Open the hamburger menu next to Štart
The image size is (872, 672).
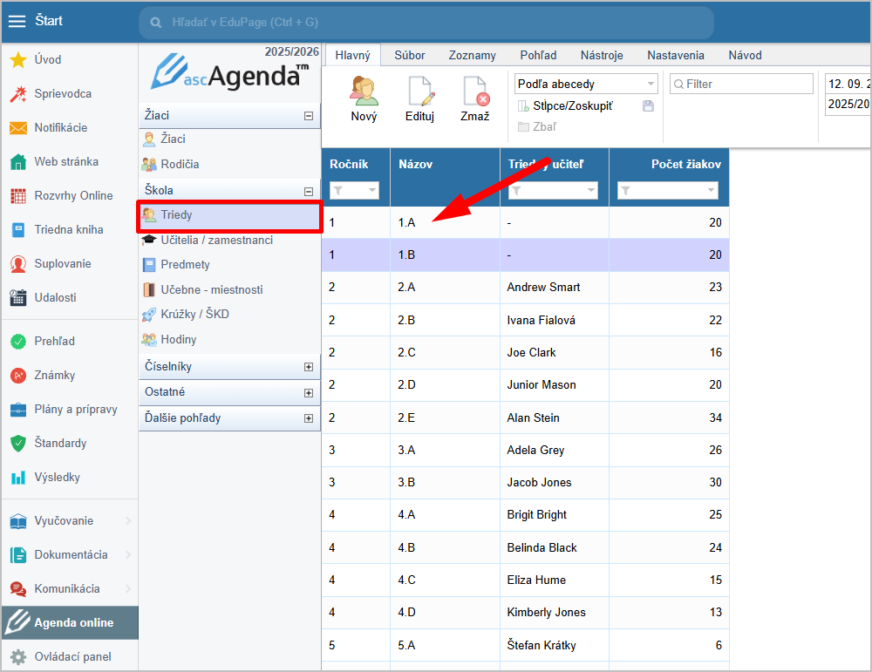click(x=17, y=21)
